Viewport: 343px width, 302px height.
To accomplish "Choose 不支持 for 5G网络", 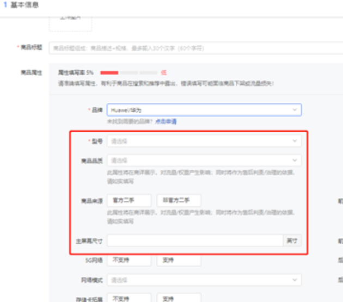I will 129,260.
